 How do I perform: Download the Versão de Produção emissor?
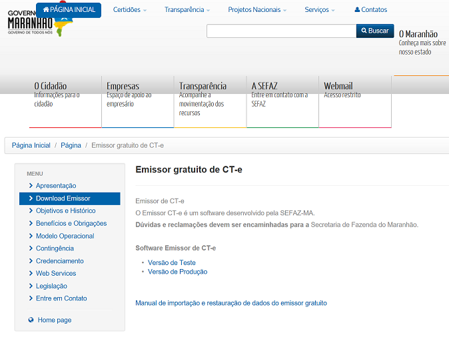click(x=178, y=272)
